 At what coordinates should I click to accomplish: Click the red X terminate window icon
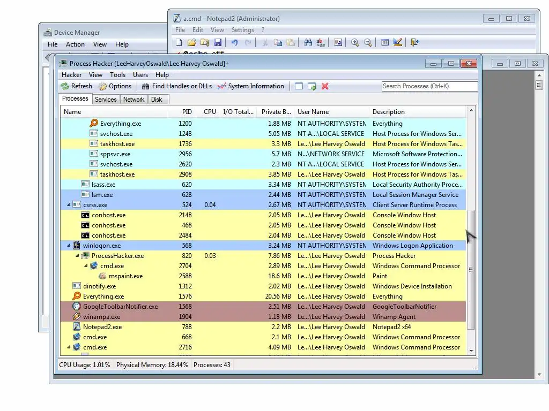click(325, 86)
